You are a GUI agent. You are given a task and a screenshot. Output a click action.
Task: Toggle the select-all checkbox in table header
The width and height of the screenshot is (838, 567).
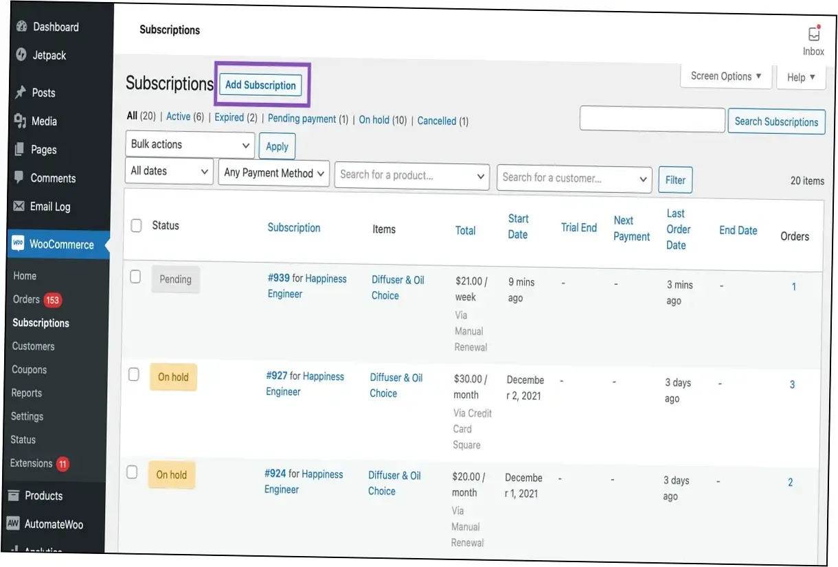[136, 225]
